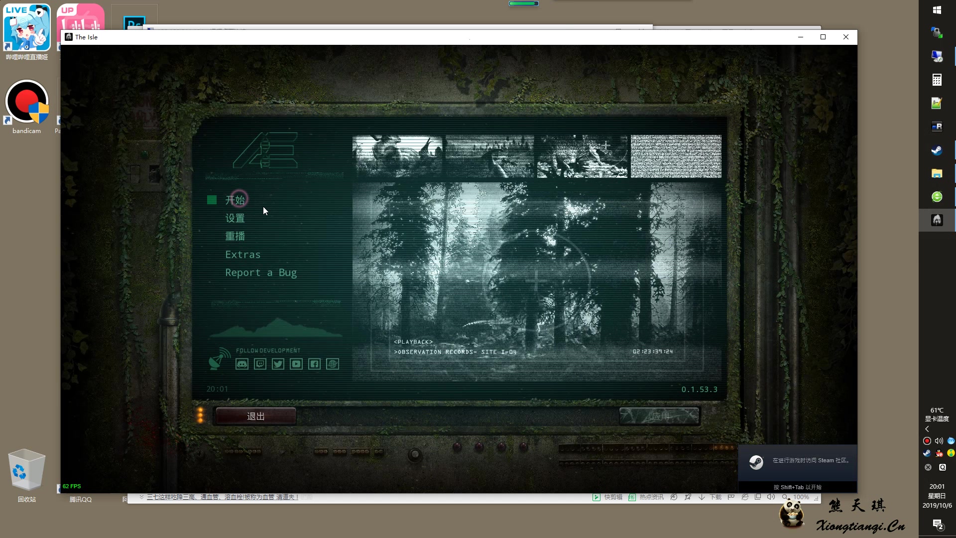The height and width of the screenshot is (538, 956).
Task: Open 下载 downloads in browser status bar
Action: point(710,497)
